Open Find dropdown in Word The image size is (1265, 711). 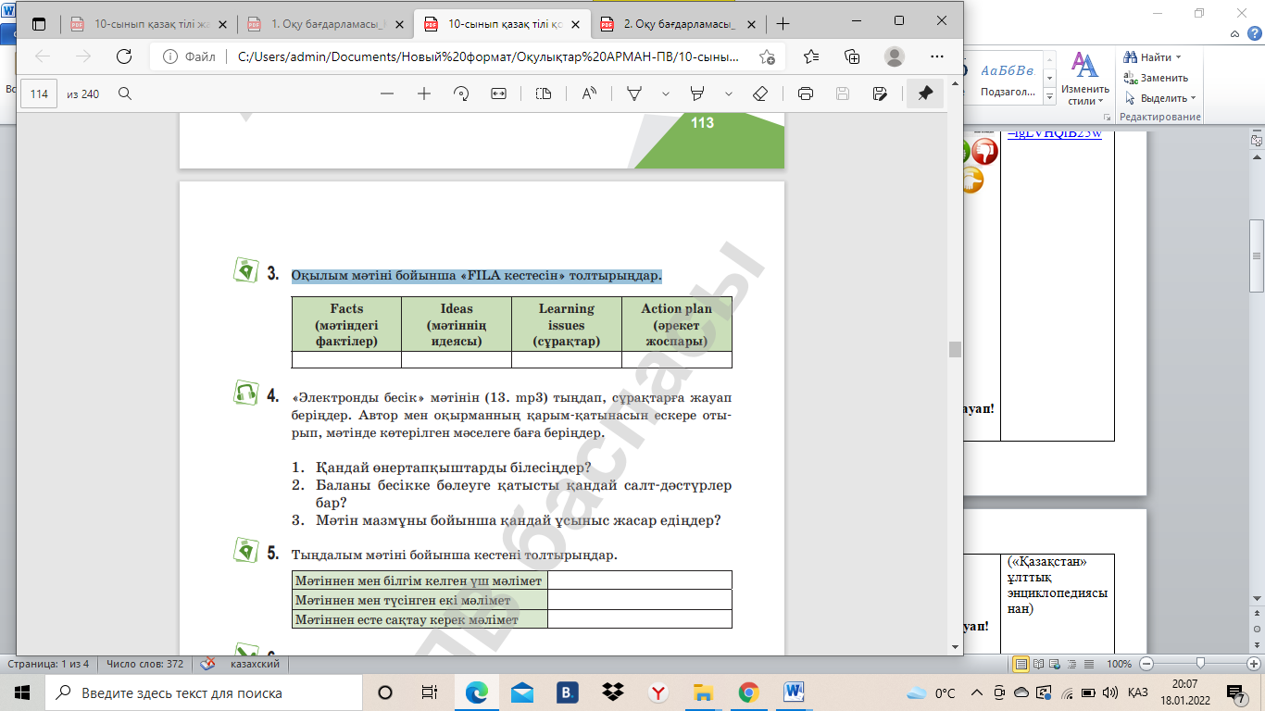(x=1178, y=57)
